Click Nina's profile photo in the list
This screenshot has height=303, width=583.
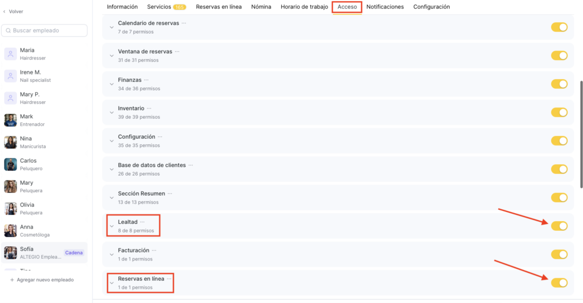pyautogui.click(x=10, y=142)
